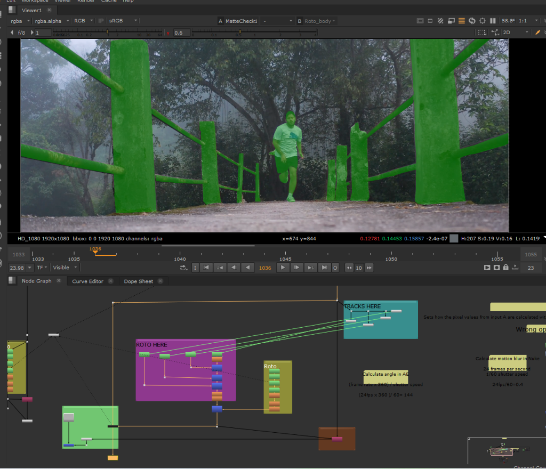546x469 pixels.
Task: Close the Viewer1 tab
Action: 49,10
